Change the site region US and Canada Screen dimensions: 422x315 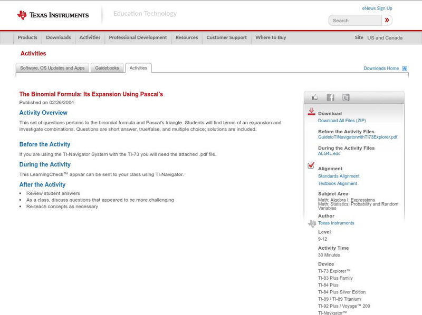pyautogui.click(x=385, y=38)
